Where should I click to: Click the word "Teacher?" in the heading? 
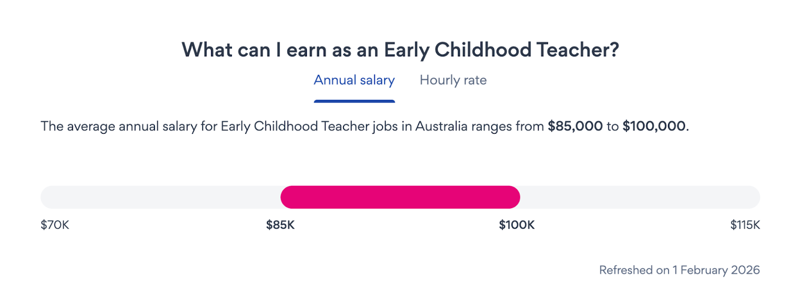(577, 50)
